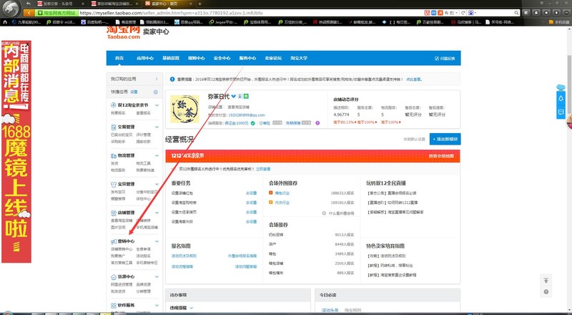Click the 物流管理 truck icon in sidebar

[x=114, y=155]
